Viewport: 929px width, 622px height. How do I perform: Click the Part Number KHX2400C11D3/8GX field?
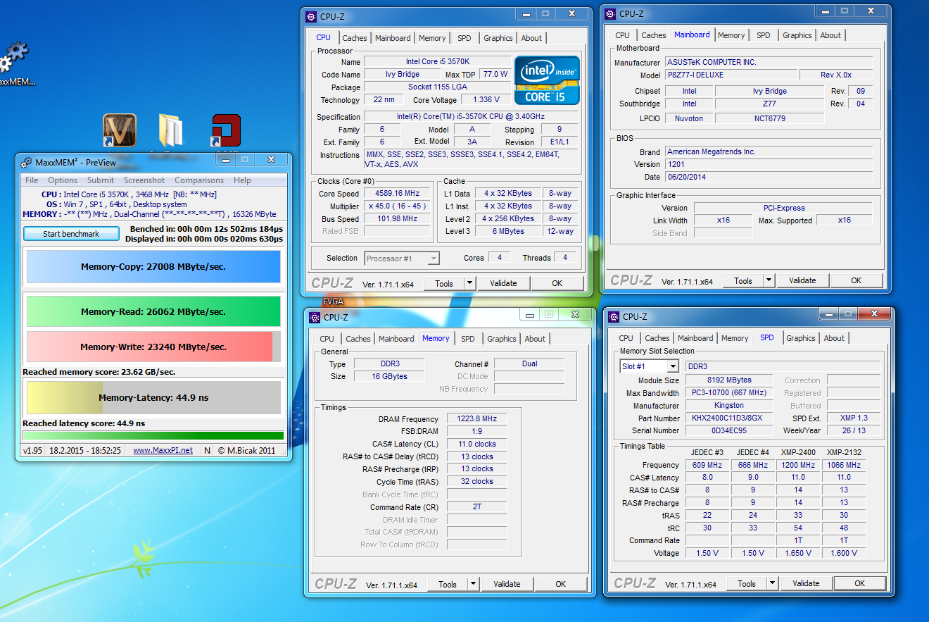728,418
